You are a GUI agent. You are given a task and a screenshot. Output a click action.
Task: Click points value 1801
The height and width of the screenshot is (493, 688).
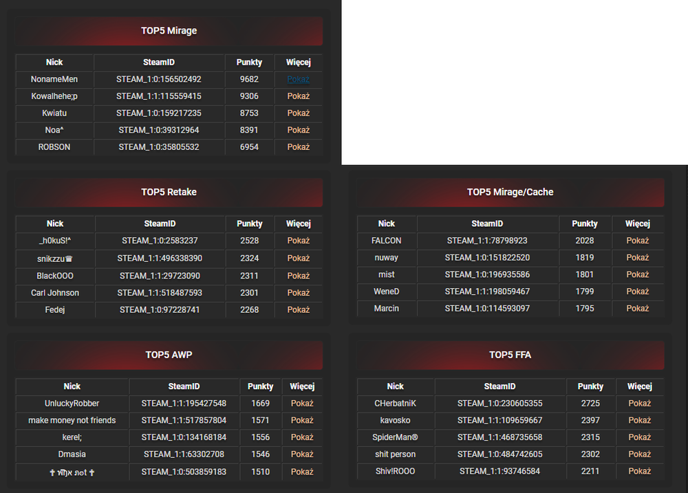tap(584, 274)
